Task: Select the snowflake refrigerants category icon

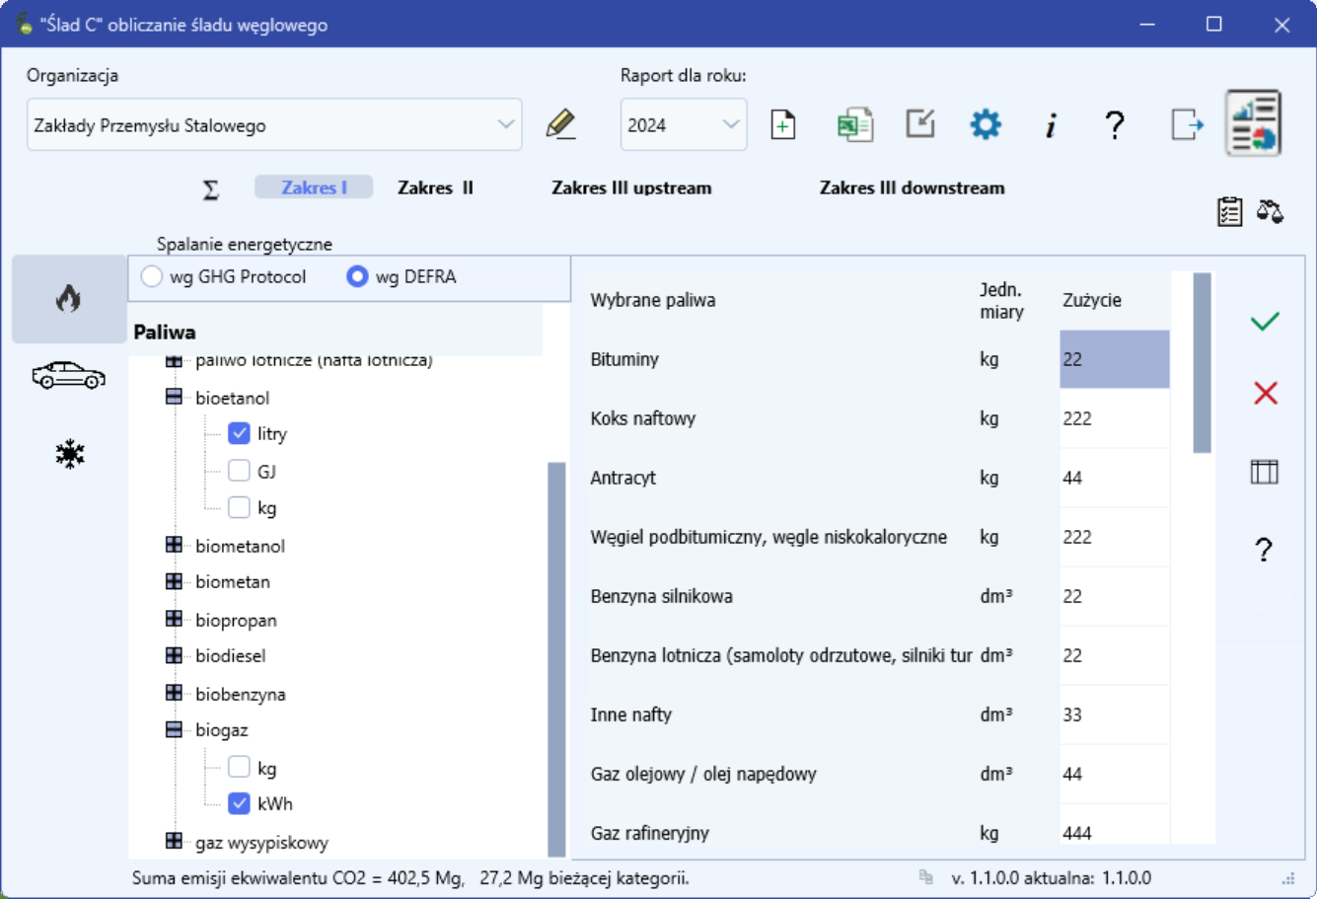Action: click(69, 454)
